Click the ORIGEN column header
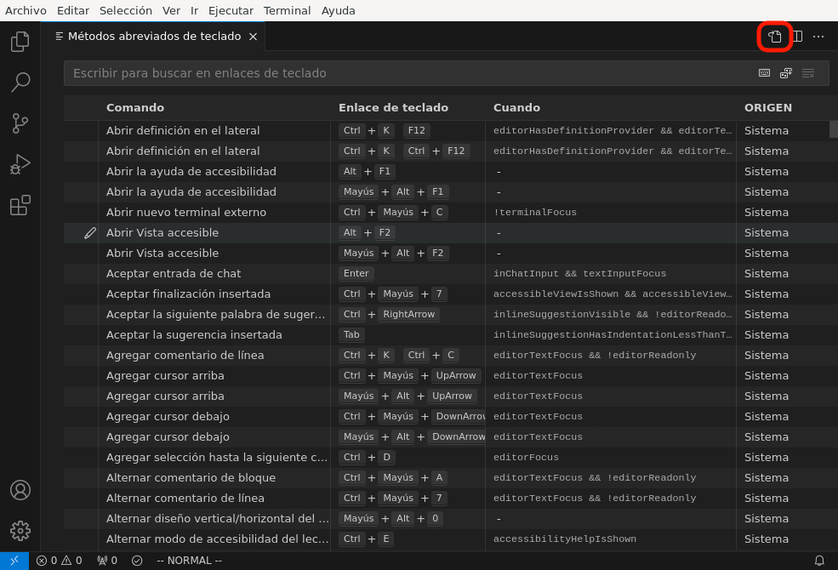Screen dimensions: 838x570 click(x=768, y=107)
